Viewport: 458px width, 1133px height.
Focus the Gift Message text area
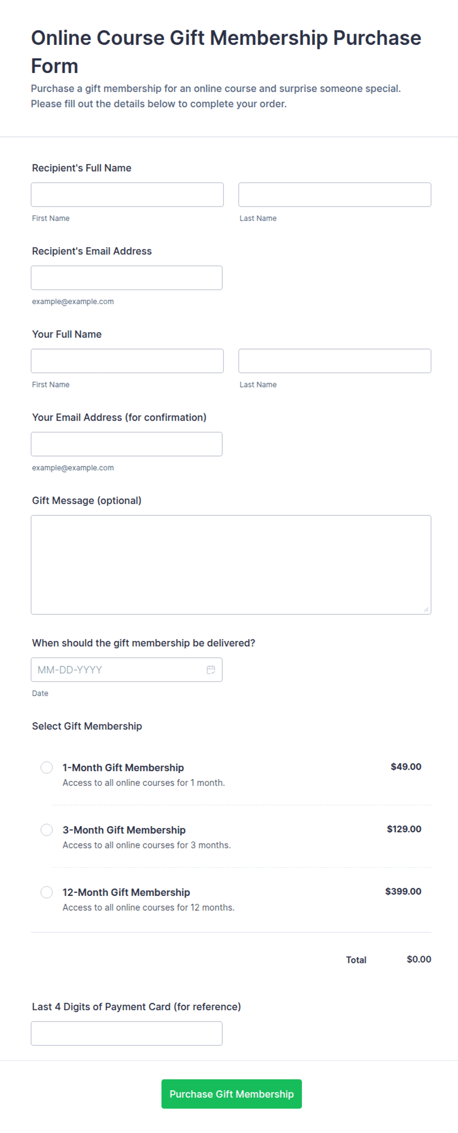[231, 565]
